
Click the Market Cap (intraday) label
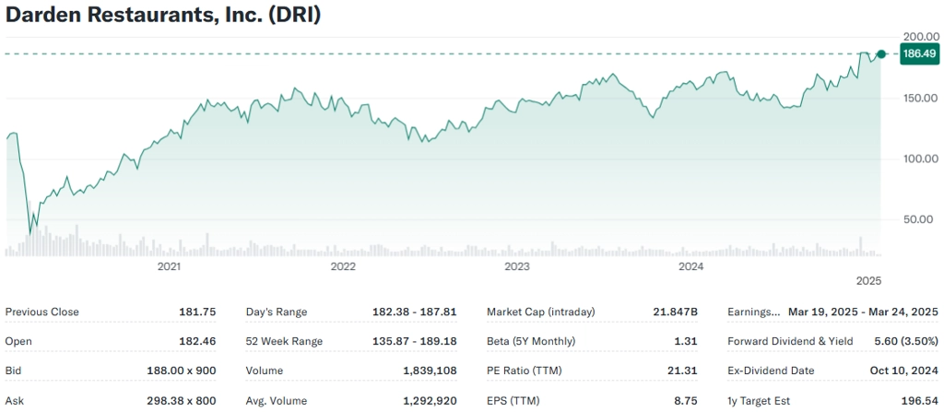tap(540, 312)
